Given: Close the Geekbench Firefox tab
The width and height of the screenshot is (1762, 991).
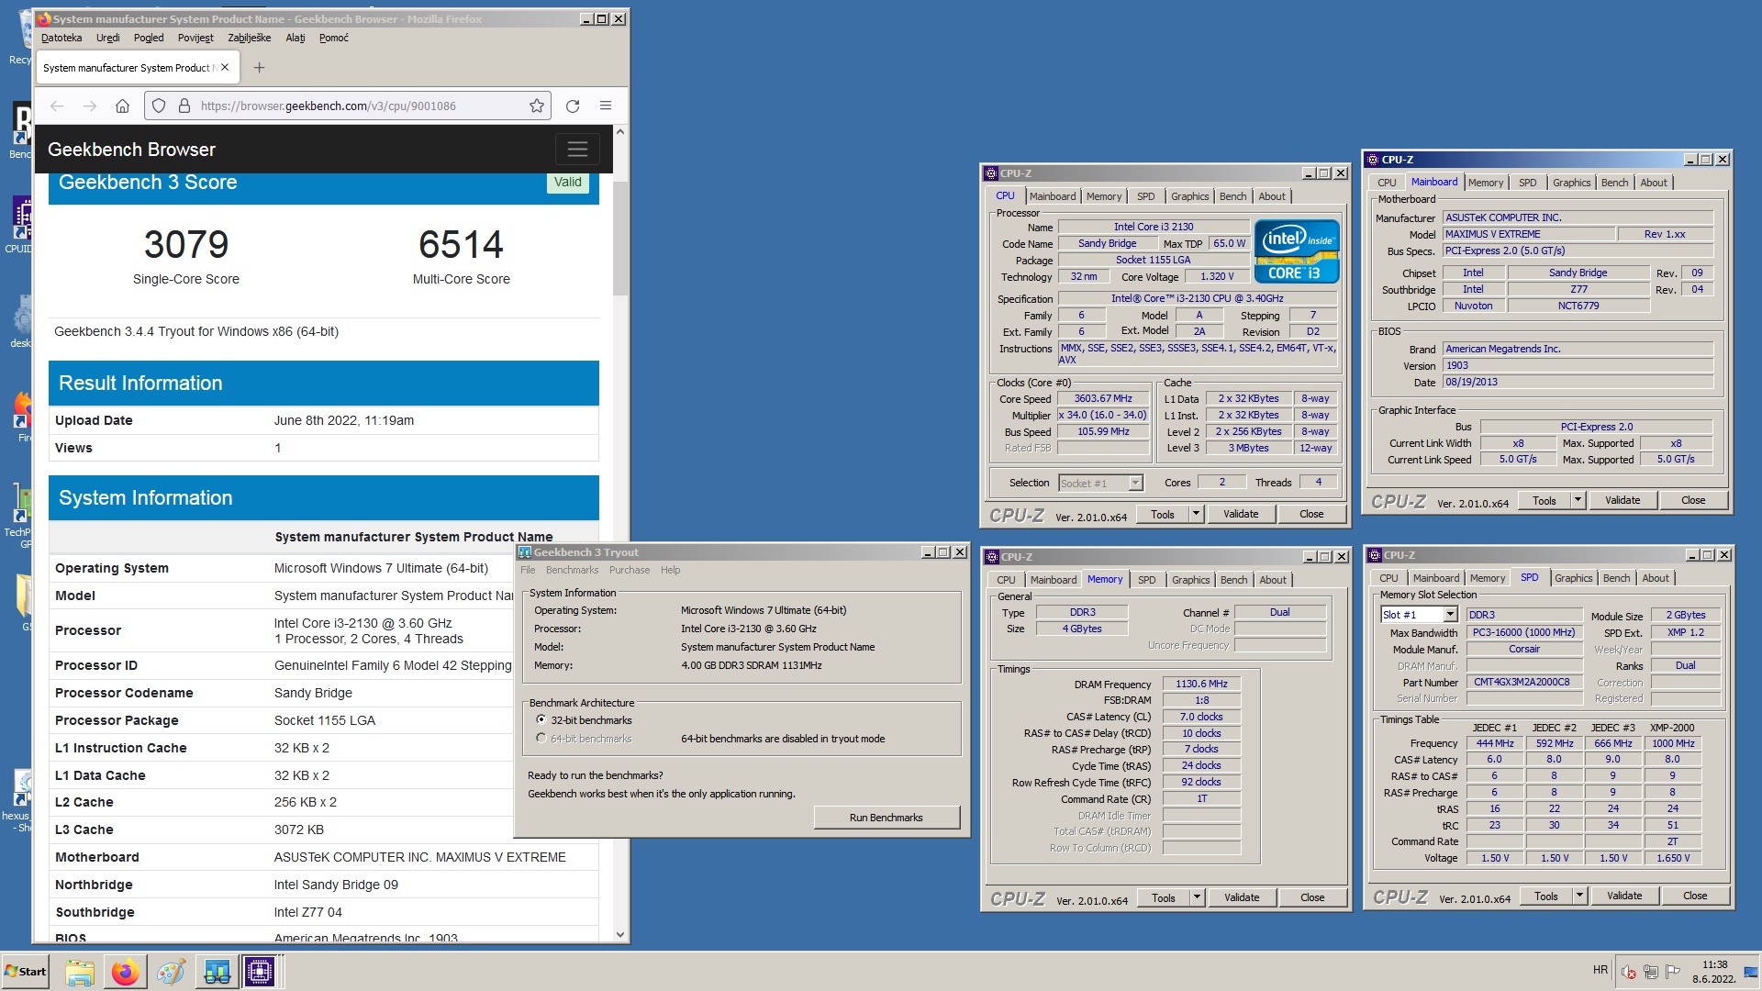Looking at the screenshot, I should pos(225,67).
